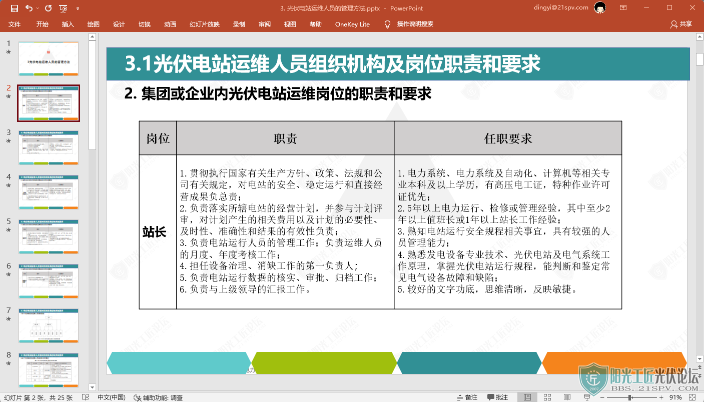Viewport: 704px width, 402px height.
Task: Click the account avatar picture
Action: (x=600, y=7)
